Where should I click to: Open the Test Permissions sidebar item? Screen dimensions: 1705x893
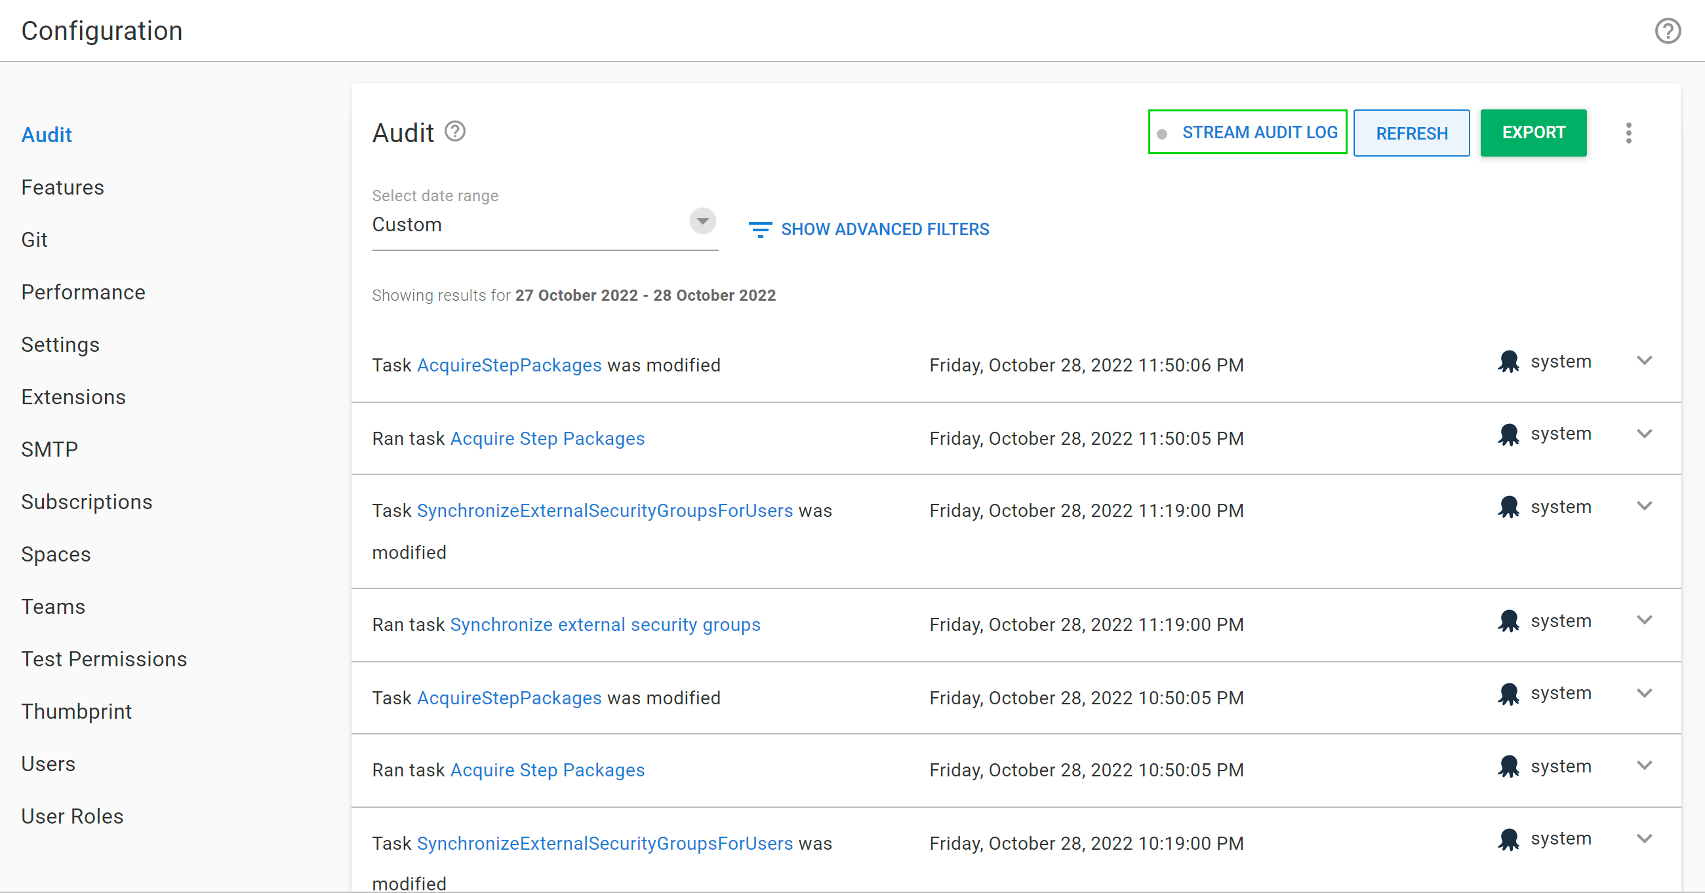(104, 659)
